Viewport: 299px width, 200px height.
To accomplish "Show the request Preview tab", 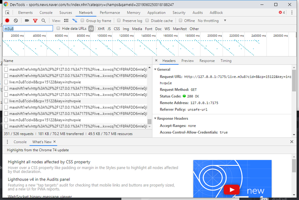I will (187, 61).
